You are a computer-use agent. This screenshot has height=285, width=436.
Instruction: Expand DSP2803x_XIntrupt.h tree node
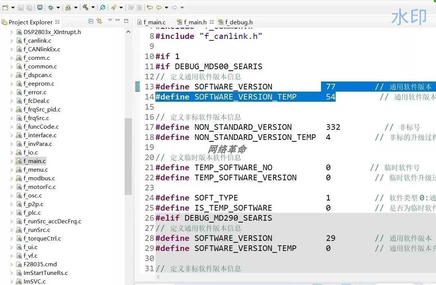tap(11, 32)
